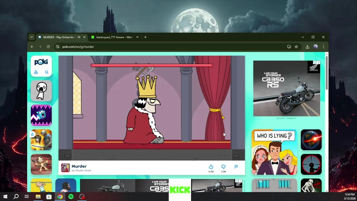Open a new browser tab

point(145,37)
